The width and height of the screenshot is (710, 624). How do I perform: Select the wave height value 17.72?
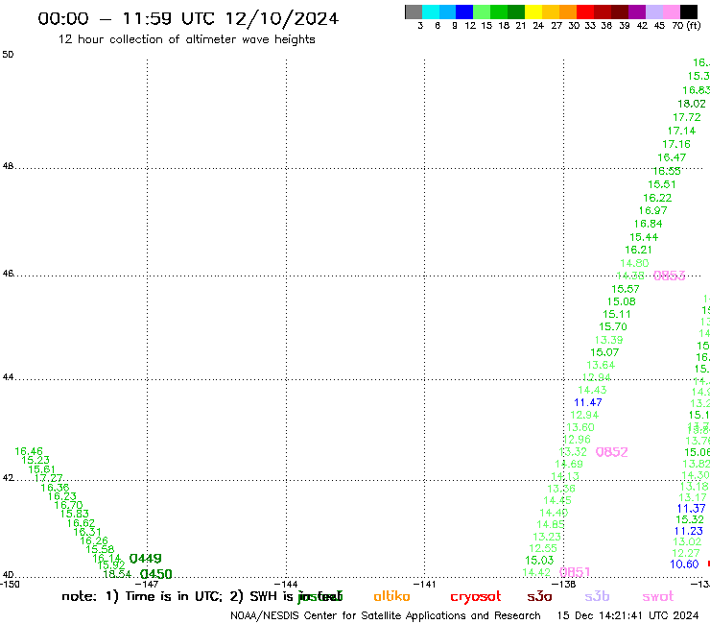(687, 117)
